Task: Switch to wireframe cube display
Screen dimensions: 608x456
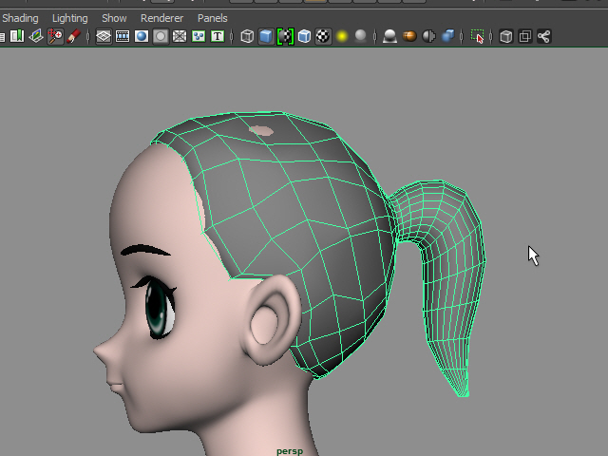Action: pos(247,37)
